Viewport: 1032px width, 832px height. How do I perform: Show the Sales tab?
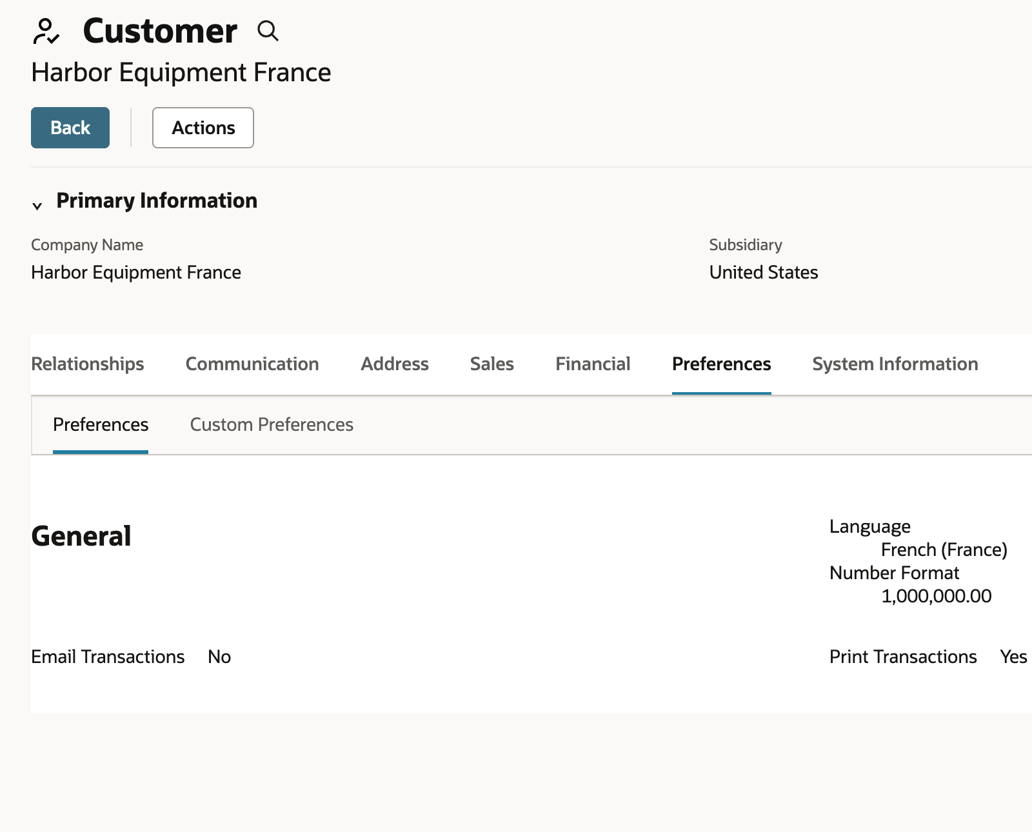pyautogui.click(x=492, y=364)
